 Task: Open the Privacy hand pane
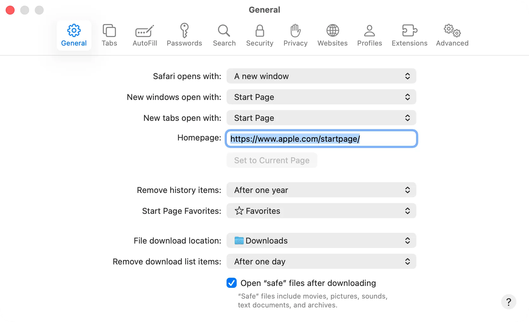tap(296, 35)
